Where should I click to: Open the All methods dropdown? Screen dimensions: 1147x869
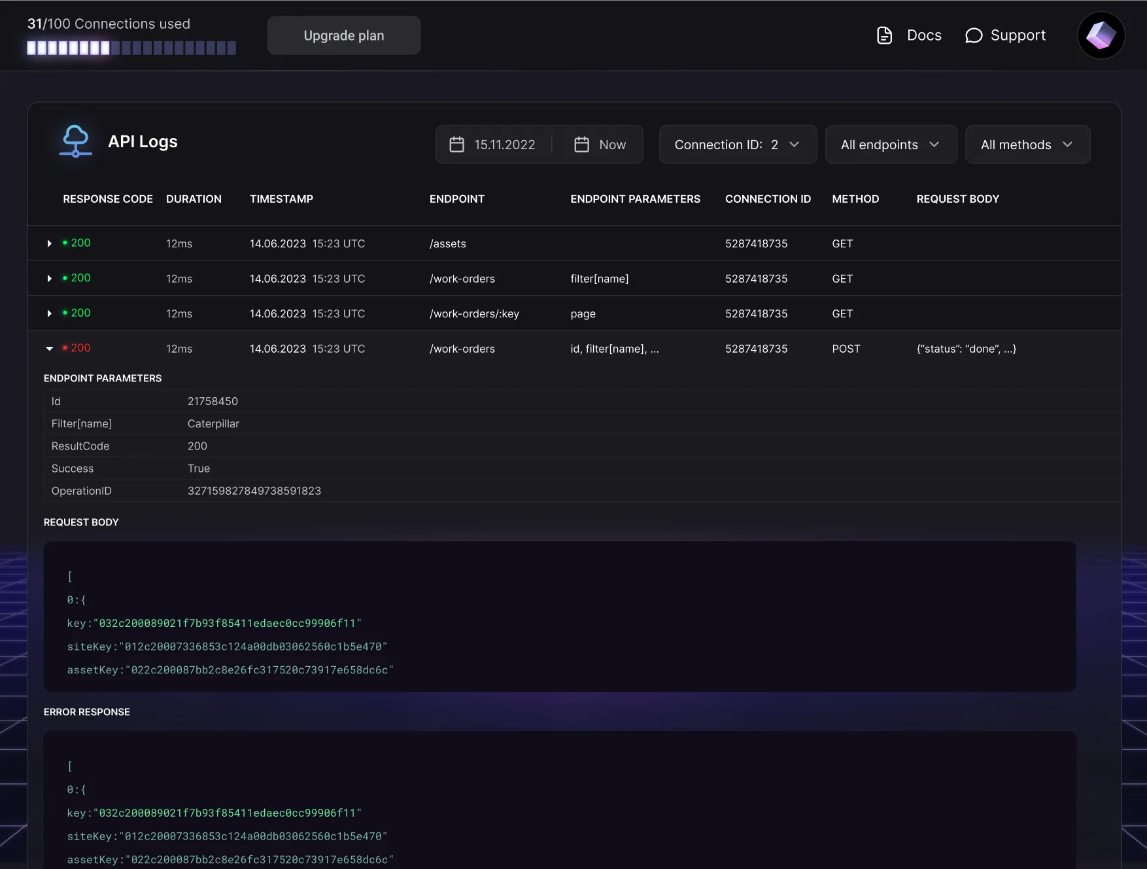click(x=1027, y=145)
